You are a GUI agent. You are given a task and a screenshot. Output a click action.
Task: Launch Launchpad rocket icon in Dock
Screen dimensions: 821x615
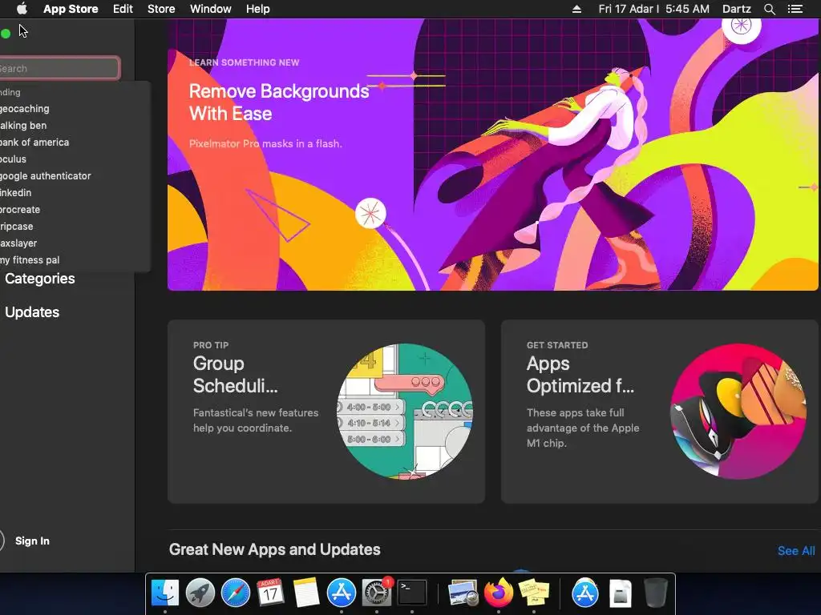pyautogui.click(x=200, y=593)
